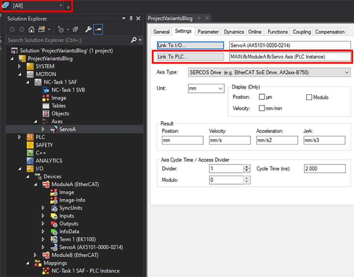Click the C++ node icon
This screenshot has width=354, height=277.
[30, 153]
